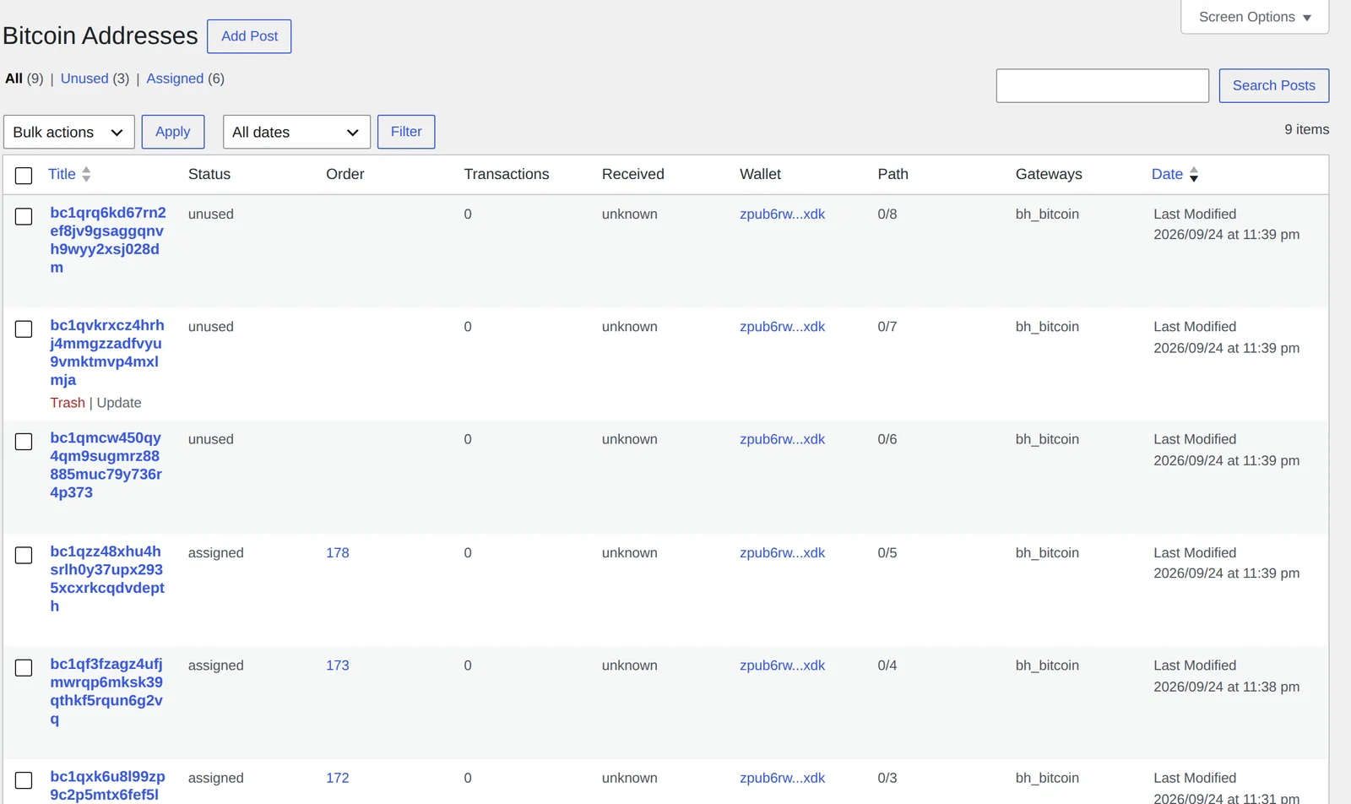Check the box for address bc1qf3fzagz4ufj
This screenshot has height=804, width=1351.
24,667
